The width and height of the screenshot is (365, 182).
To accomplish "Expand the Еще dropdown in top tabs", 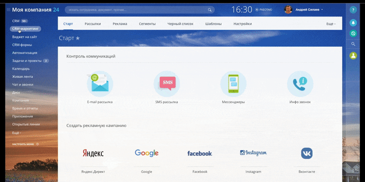I will [331, 24].
